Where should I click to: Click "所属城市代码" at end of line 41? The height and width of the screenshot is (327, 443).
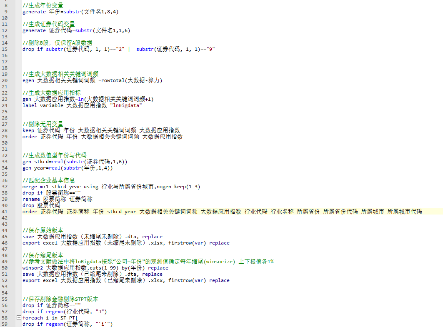[x=404, y=212]
